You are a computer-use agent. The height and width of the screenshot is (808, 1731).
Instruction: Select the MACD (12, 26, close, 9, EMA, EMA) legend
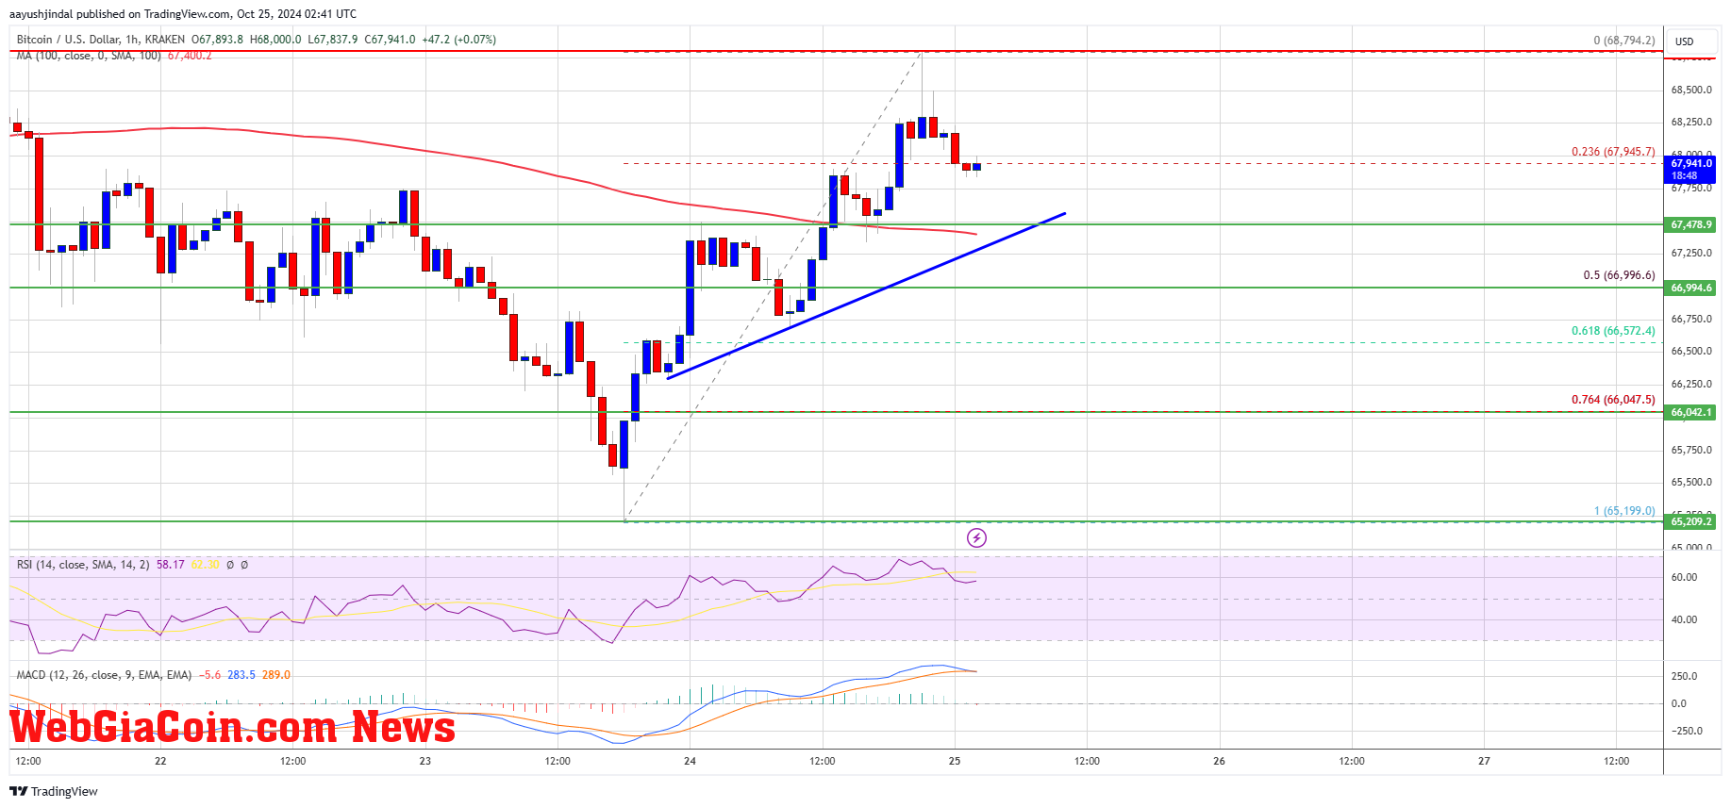tap(104, 675)
